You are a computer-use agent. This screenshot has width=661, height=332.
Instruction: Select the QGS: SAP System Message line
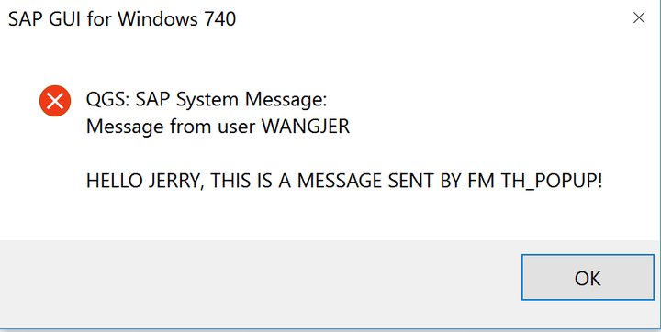point(207,100)
